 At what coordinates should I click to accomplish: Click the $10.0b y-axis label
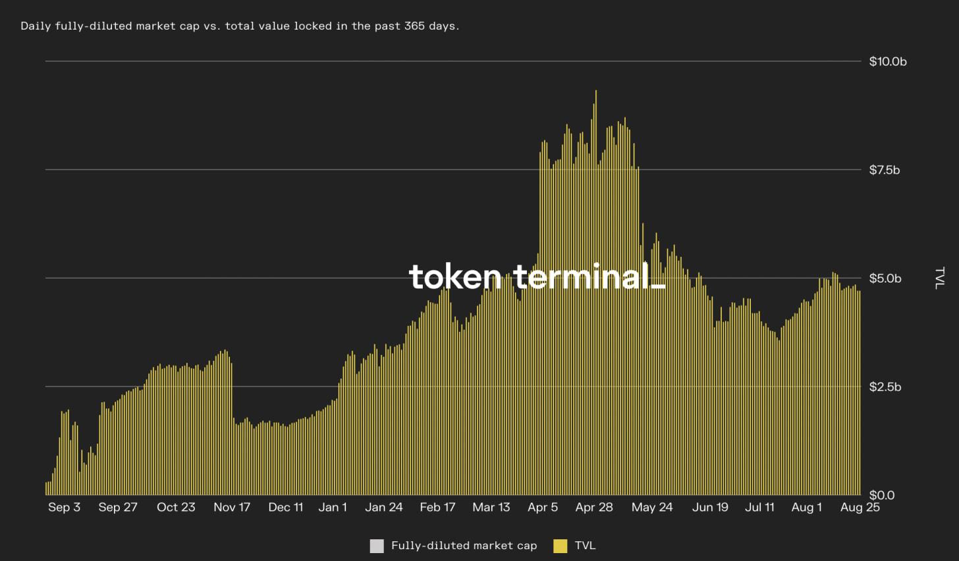coord(888,62)
